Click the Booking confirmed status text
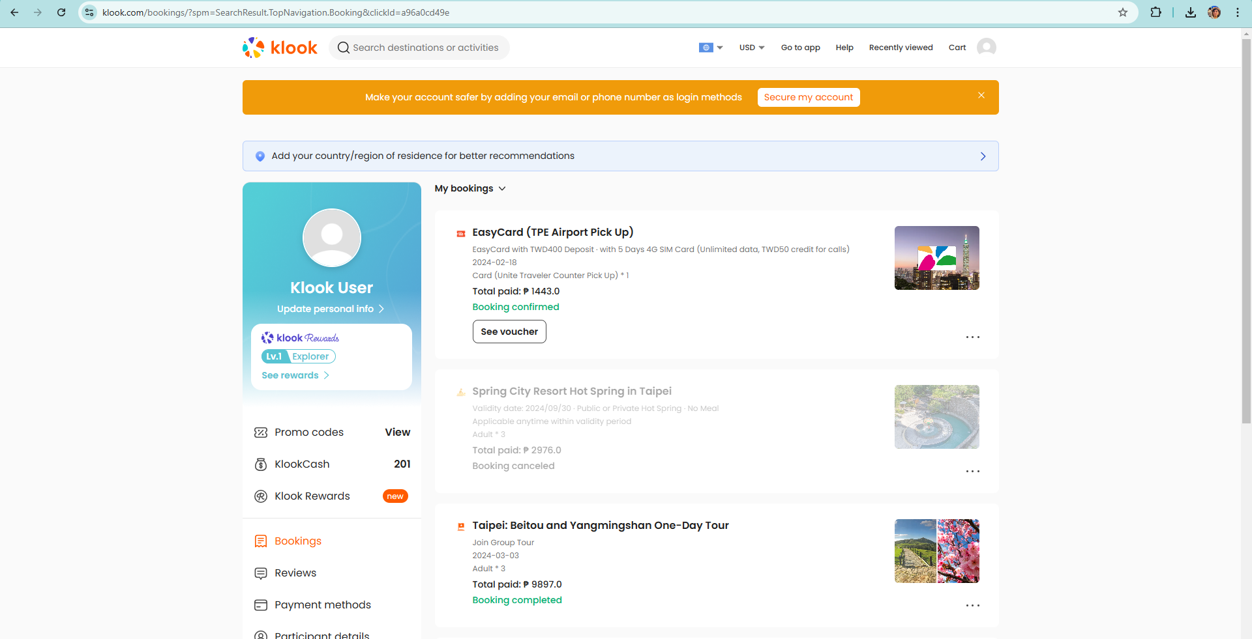This screenshot has height=639, width=1252. point(516,307)
